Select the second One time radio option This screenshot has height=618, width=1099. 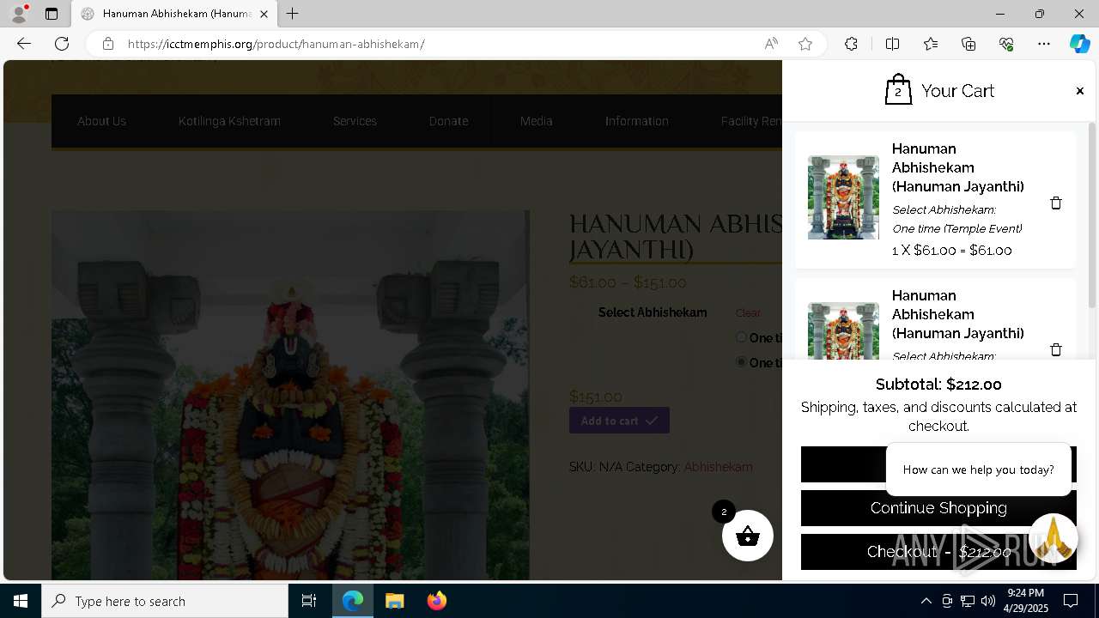[741, 362]
